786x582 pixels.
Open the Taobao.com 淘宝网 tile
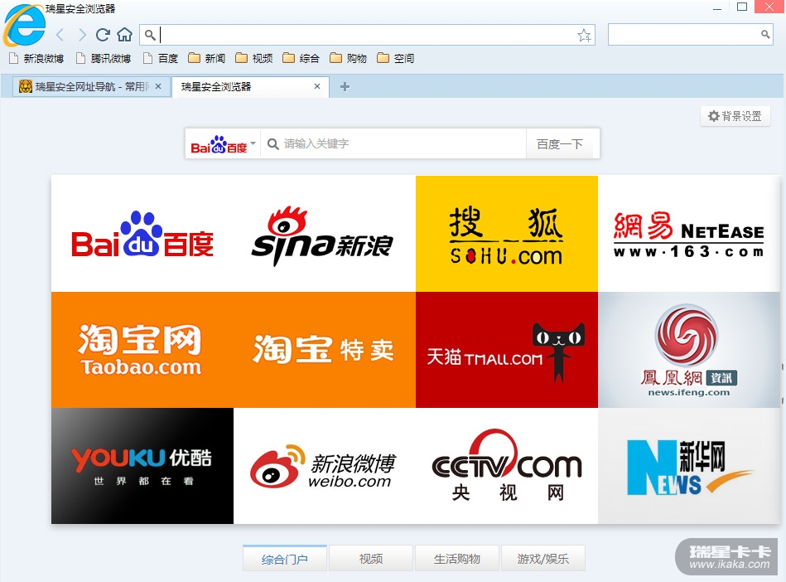tap(142, 350)
